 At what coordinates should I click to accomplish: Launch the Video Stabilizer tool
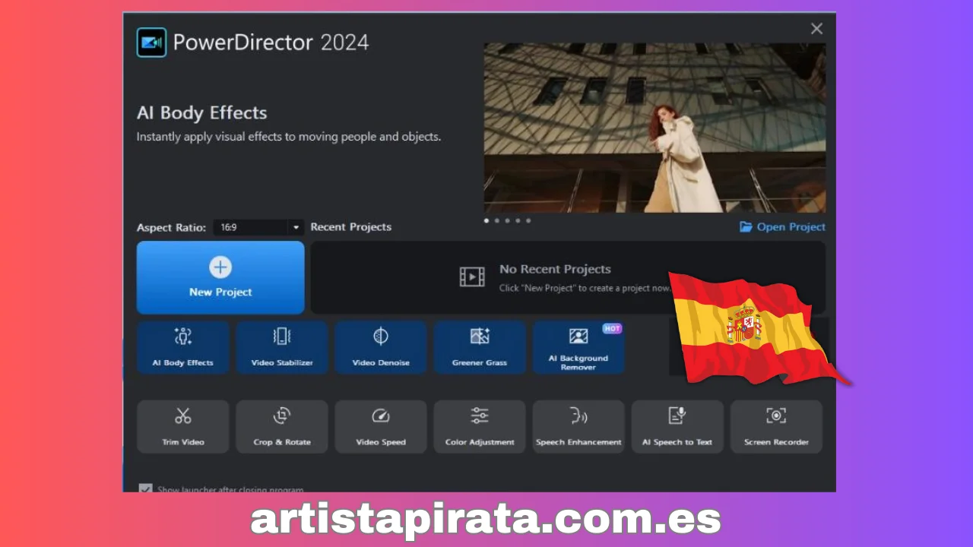282,347
